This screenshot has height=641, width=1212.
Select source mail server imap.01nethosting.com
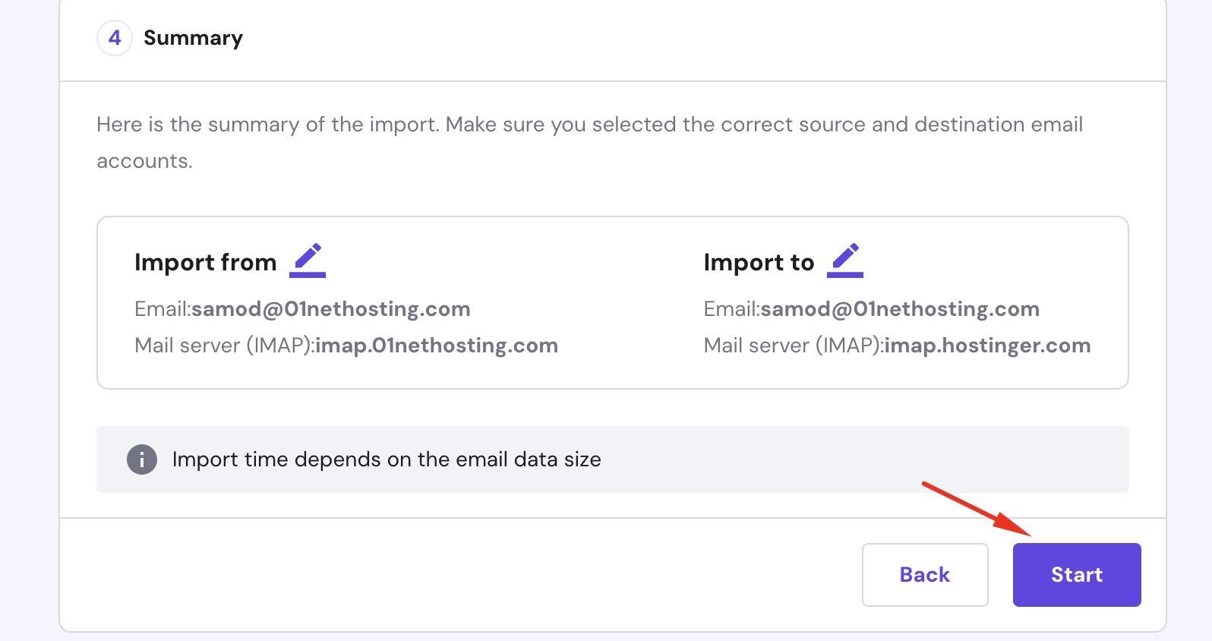pos(437,346)
